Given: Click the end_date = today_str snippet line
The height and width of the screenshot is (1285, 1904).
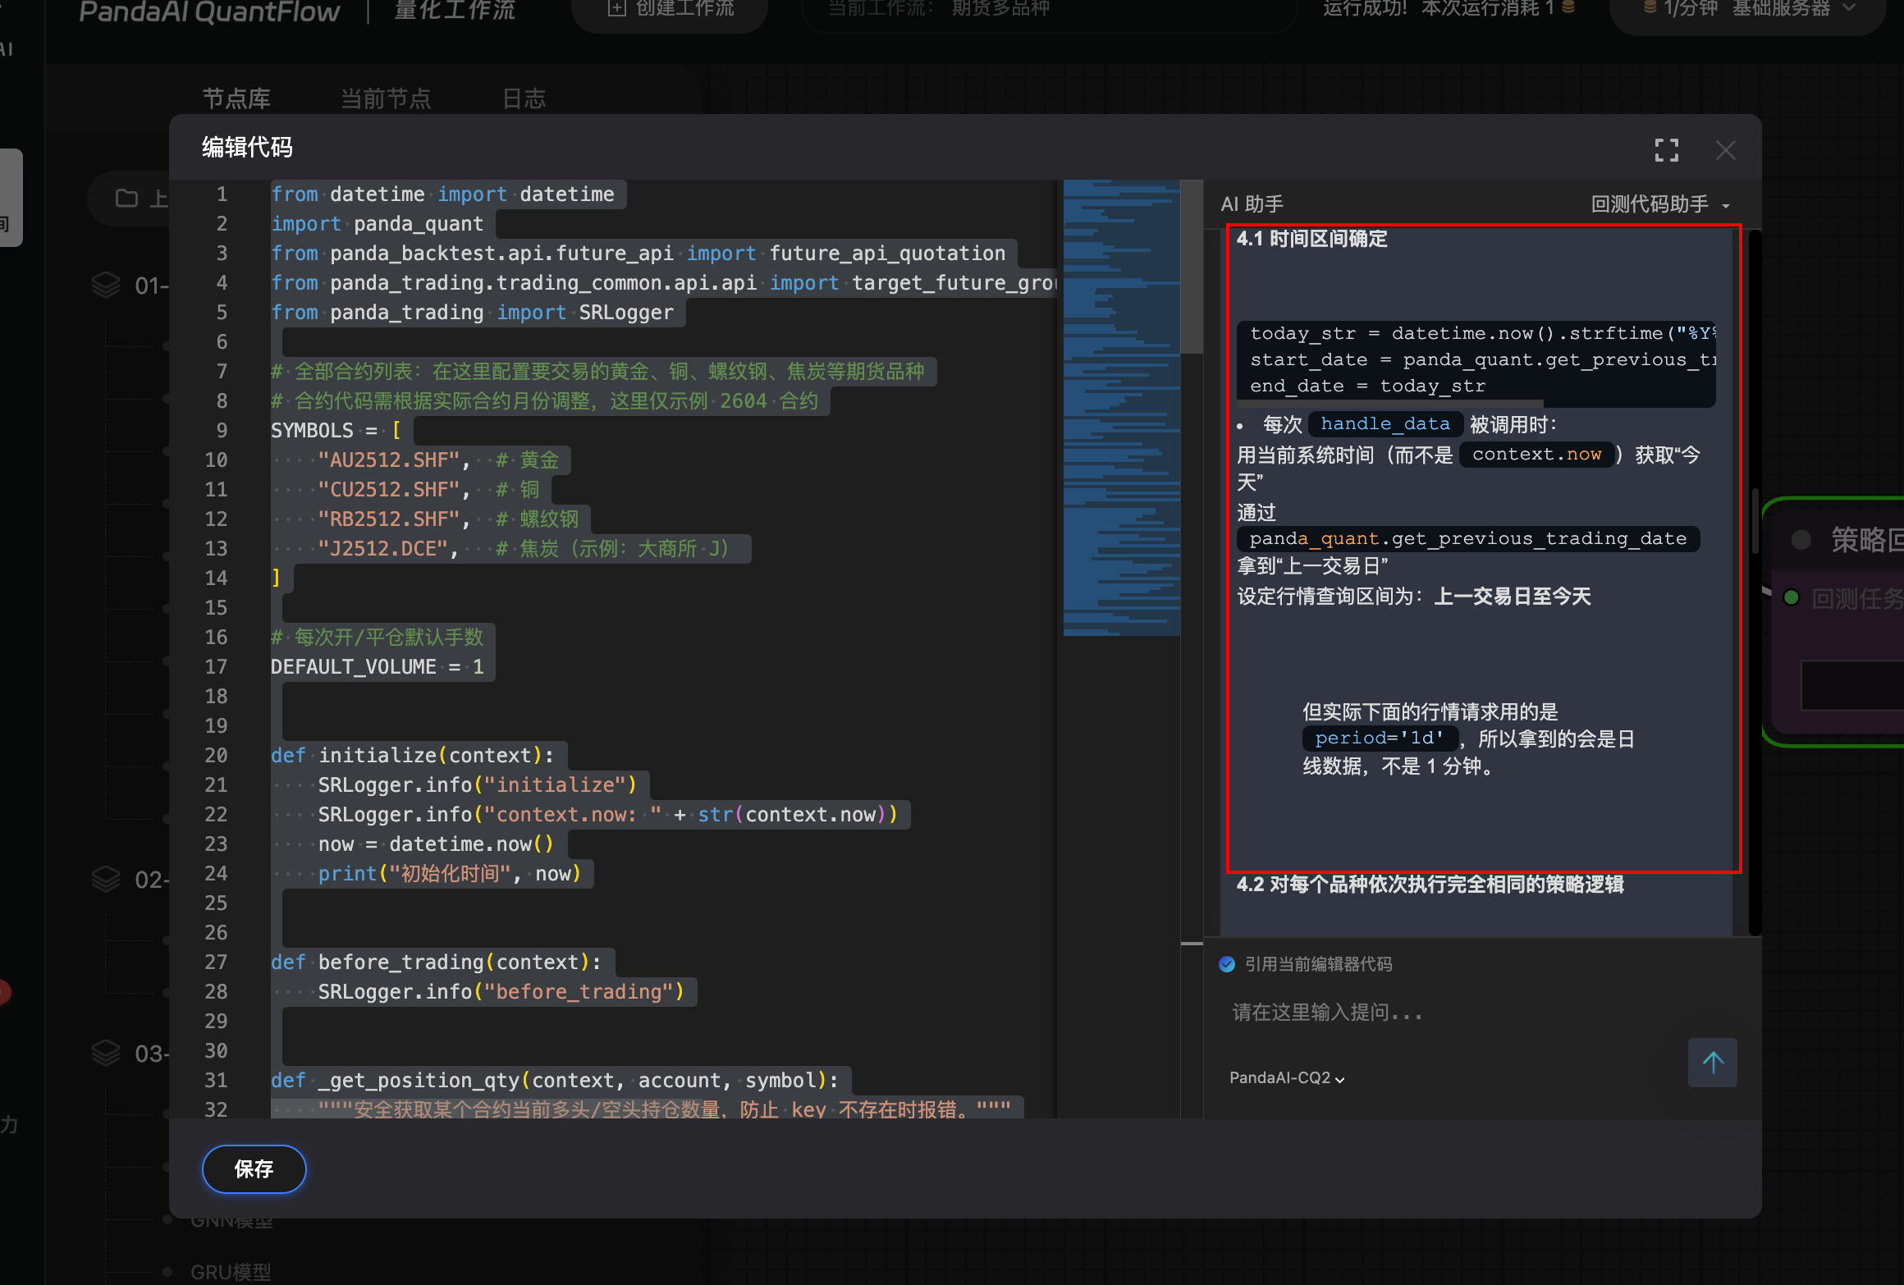Looking at the screenshot, I should tap(1368, 386).
